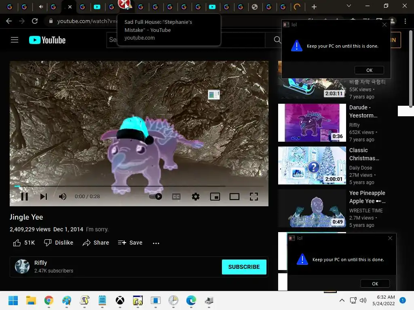Click the video progress bar

[139, 186]
